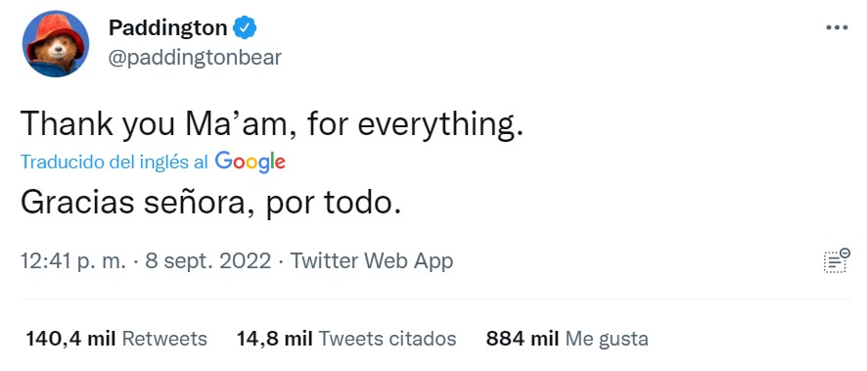The height and width of the screenshot is (371, 867).
Task: Open the 12:41 p. m. timestamp link
Action: pos(73,261)
